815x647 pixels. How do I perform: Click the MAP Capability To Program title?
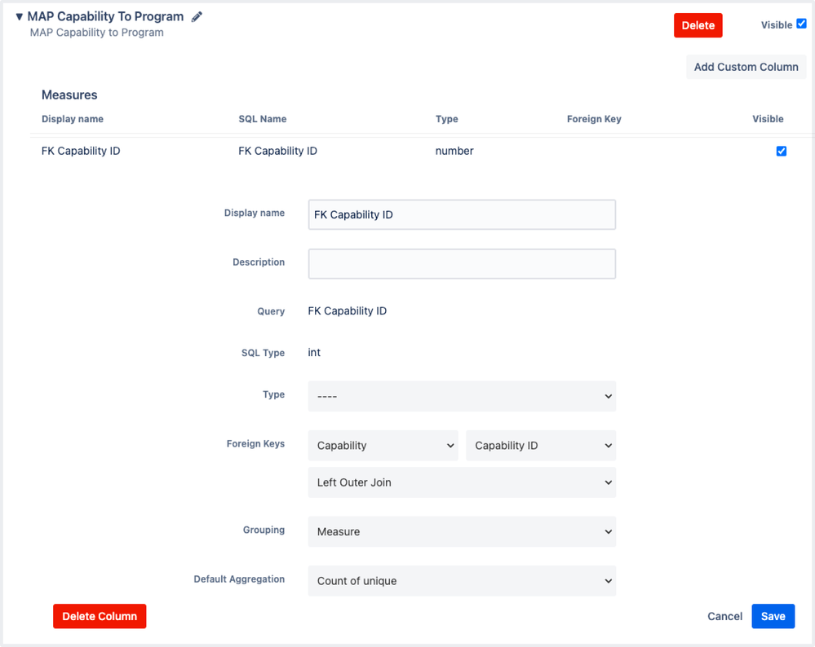(x=105, y=16)
